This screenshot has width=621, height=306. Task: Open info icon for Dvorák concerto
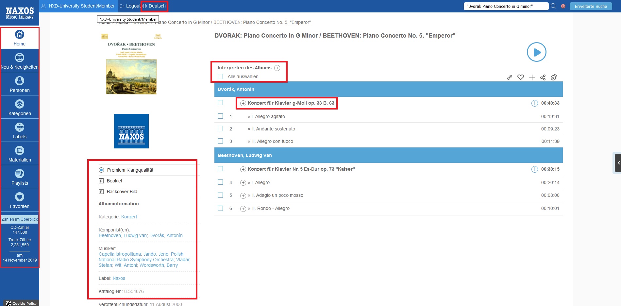click(x=534, y=103)
